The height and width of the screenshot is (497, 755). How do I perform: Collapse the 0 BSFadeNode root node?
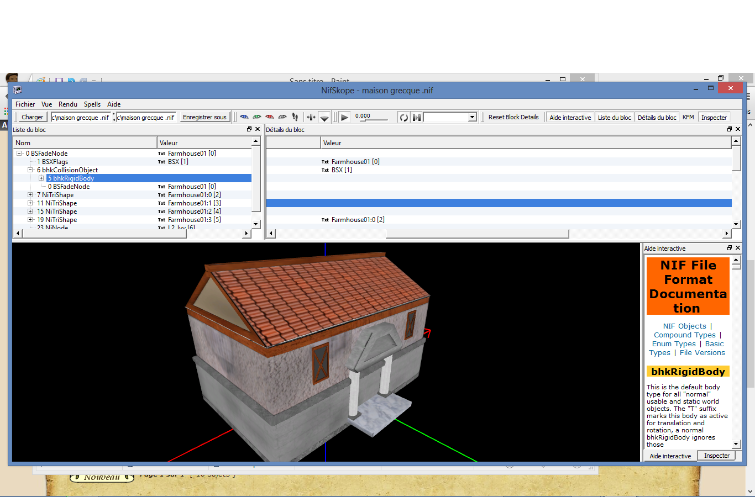click(x=19, y=154)
